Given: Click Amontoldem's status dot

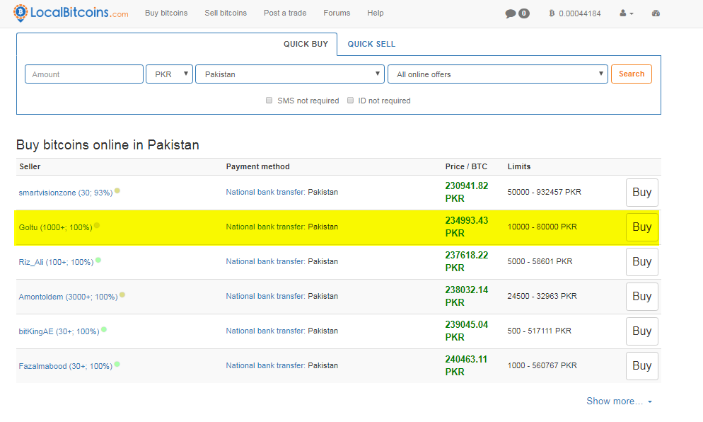Looking at the screenshot, I should tap(122, 295).
